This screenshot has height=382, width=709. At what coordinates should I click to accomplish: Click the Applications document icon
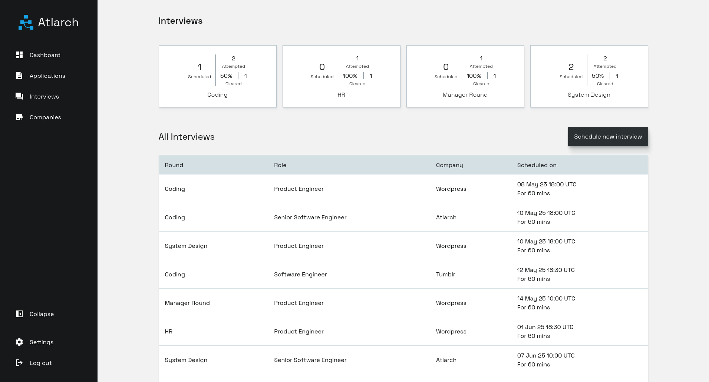(19, 76)
